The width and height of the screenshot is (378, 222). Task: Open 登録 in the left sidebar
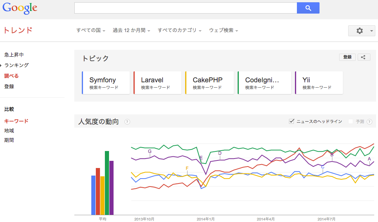(9, 86)
